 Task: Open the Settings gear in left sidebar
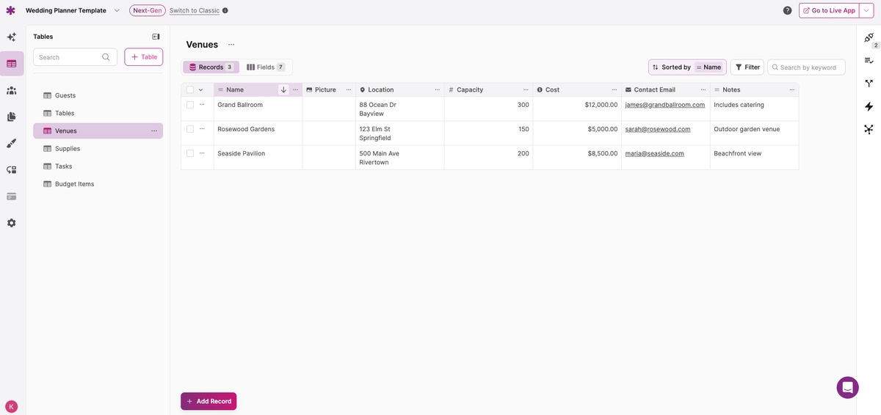[x=12, y=223]
